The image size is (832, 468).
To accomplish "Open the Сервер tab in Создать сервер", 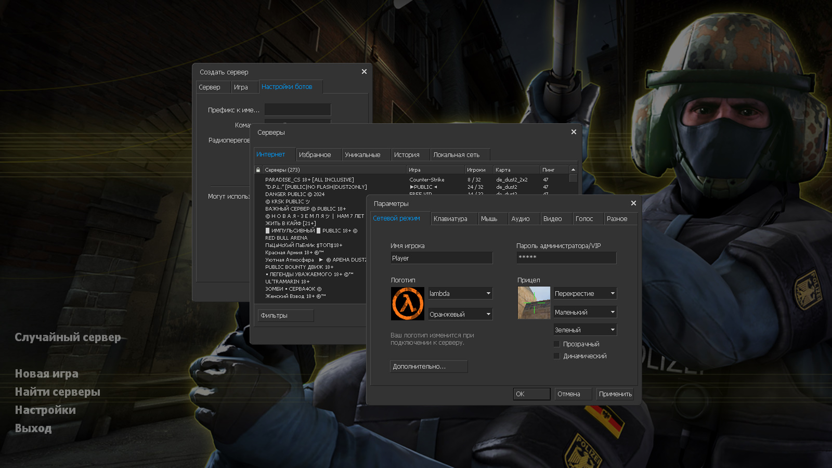I will click(x=212, y=87).
